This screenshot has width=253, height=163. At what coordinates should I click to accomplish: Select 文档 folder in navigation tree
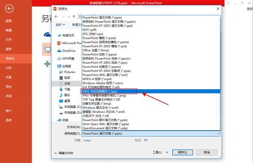[x=66, y=83]
